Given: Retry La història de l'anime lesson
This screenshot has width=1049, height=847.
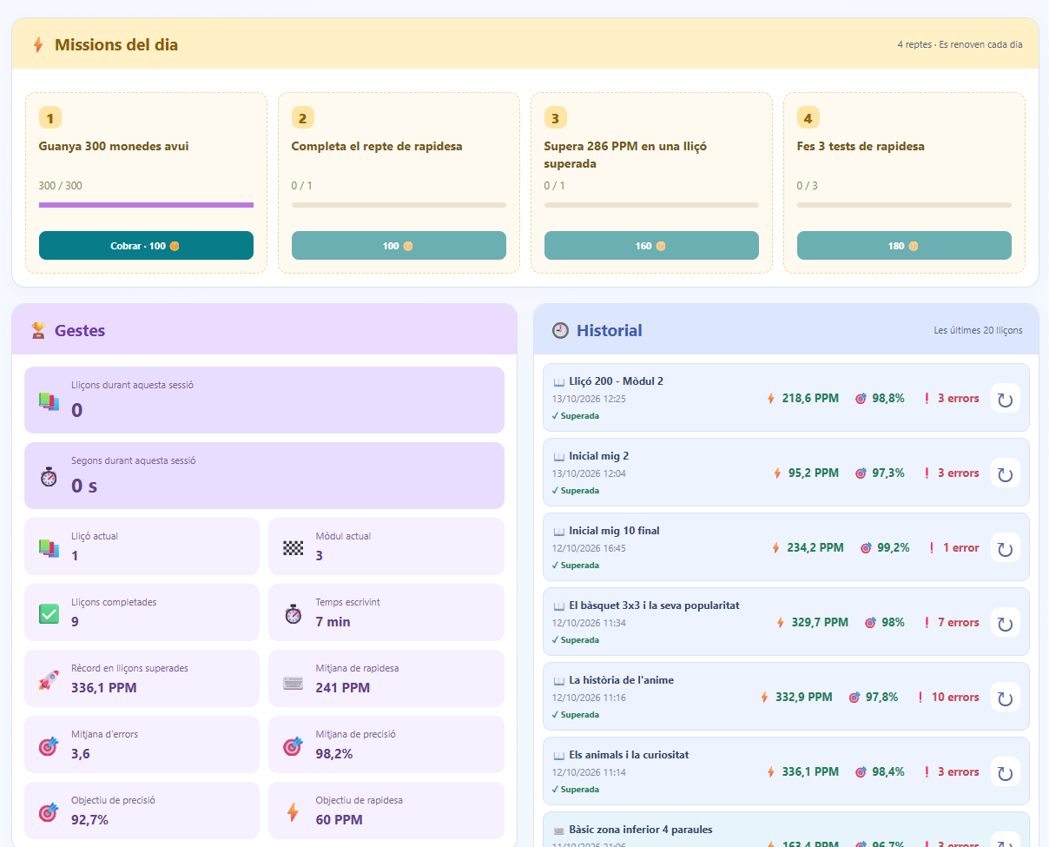Looking at the screenshot, I should (1006, 698).
